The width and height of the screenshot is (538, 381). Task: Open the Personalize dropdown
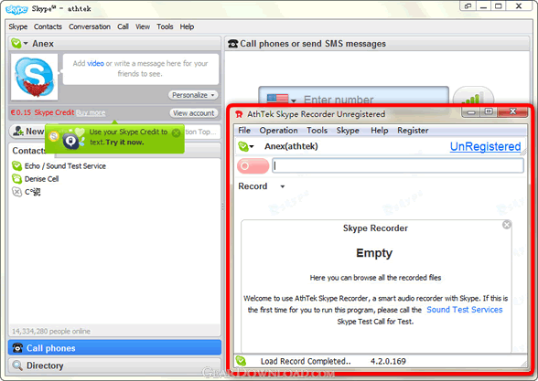193,95
